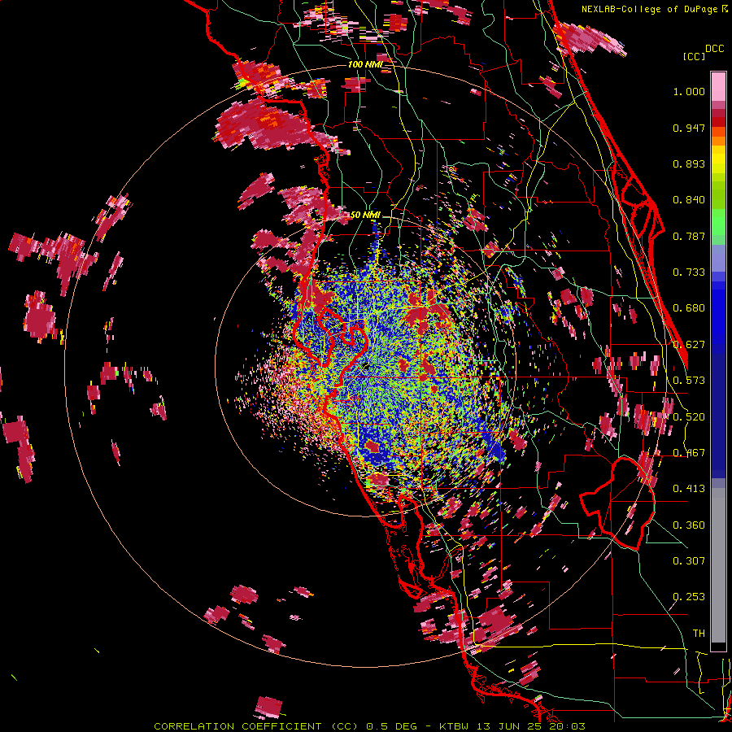Click the CORRELATION COEFFICIENT caption at the bottom
Image resolution: width=732 pixels, height=732 pixels.
click(x=237, y=726)
